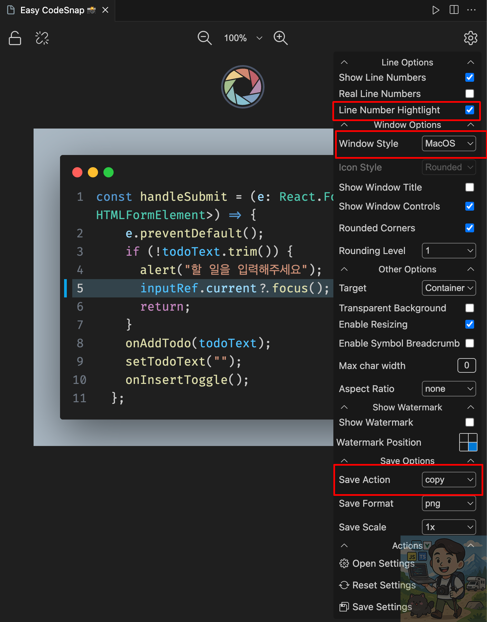Select the Easy CodeSnap tab
The image size is (487, 622).
[x=58, y=10]
